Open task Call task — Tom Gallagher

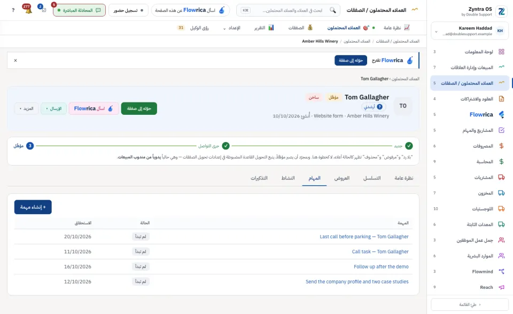(380, 252)
